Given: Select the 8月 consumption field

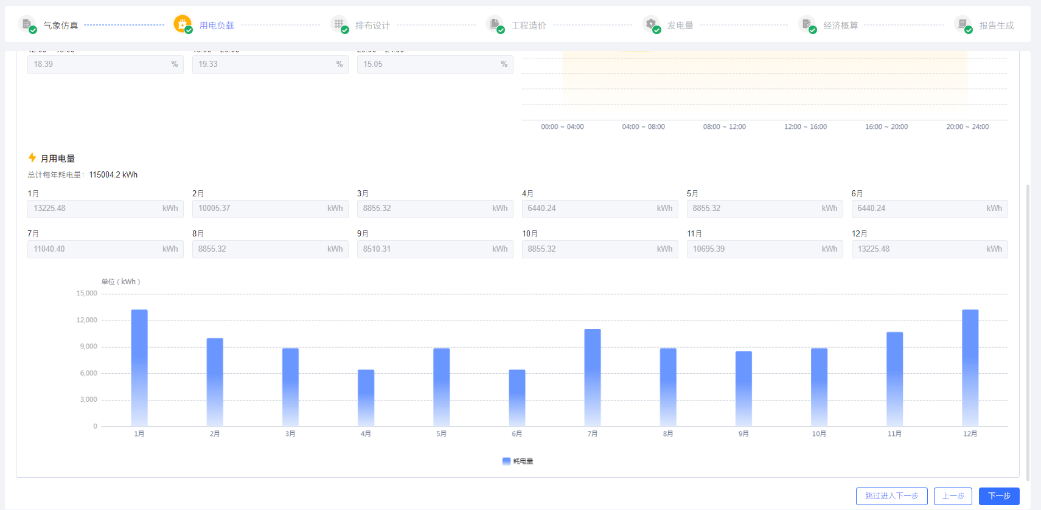Looking at the screenshot, I should (x=270, y=249).
